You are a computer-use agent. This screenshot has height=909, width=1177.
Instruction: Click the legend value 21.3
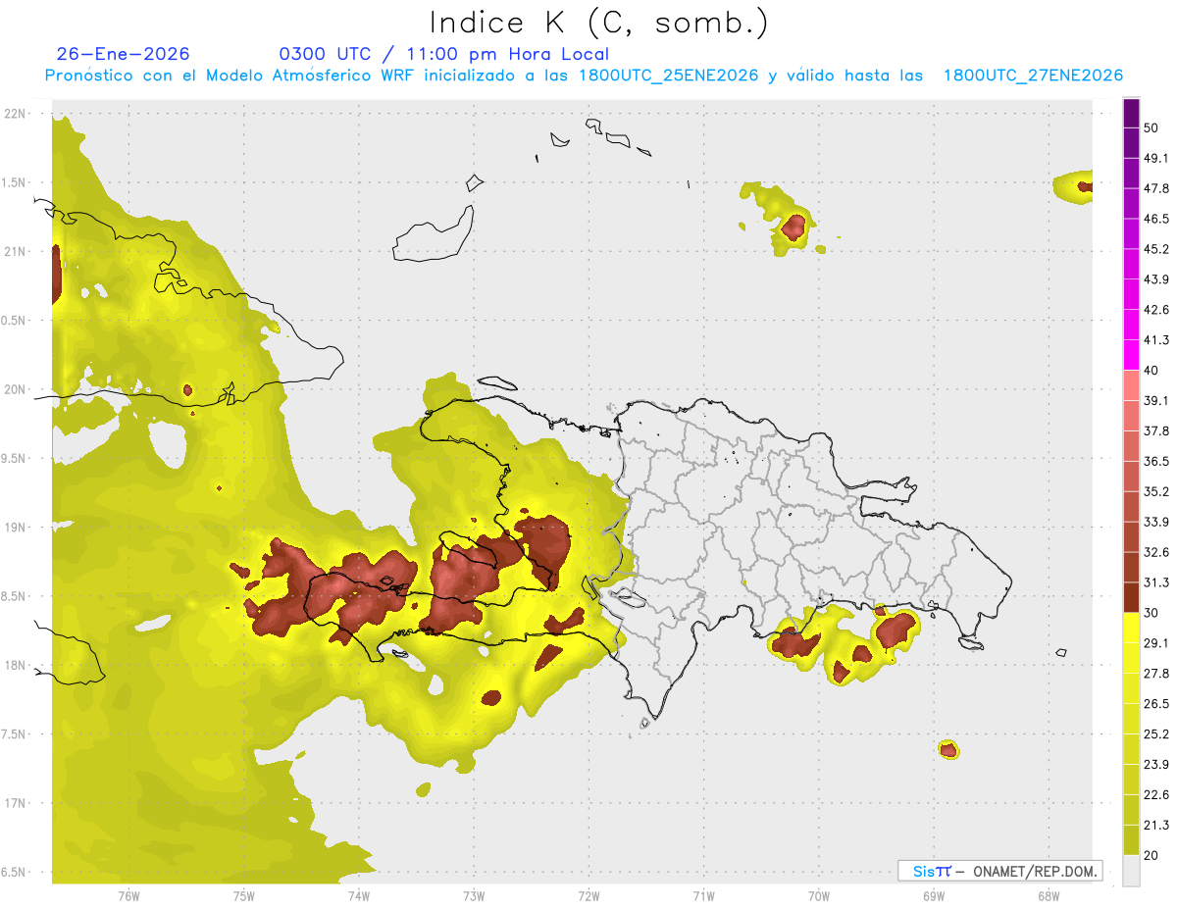pos(1156,826)
